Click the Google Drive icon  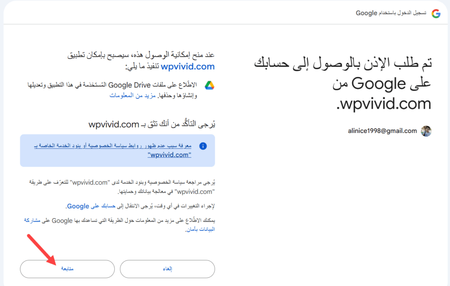tap(209, 85)
